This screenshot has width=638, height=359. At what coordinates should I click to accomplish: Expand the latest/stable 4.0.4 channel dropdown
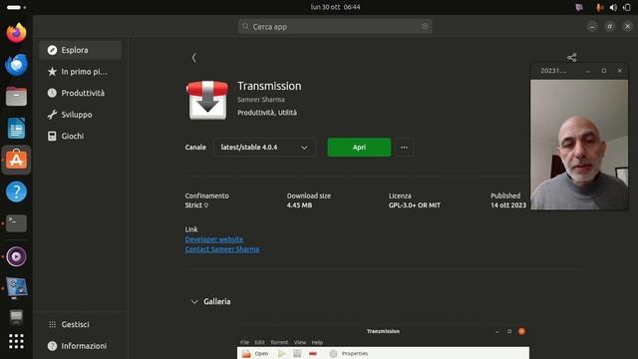tap(264, 148)
